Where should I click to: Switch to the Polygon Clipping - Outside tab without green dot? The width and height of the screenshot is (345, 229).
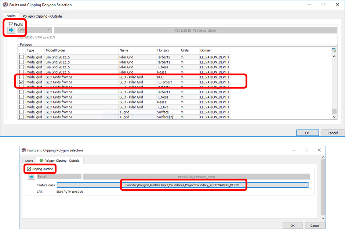(x=42, y=16)
